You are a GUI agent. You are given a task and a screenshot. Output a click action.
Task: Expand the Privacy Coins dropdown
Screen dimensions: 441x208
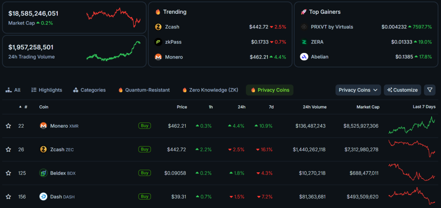358,90
